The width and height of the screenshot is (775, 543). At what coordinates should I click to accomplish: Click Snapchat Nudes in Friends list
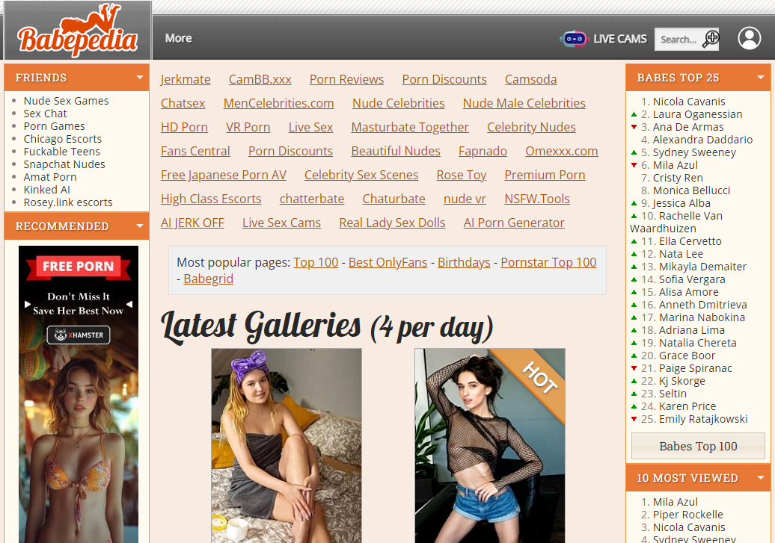[64, 164]
